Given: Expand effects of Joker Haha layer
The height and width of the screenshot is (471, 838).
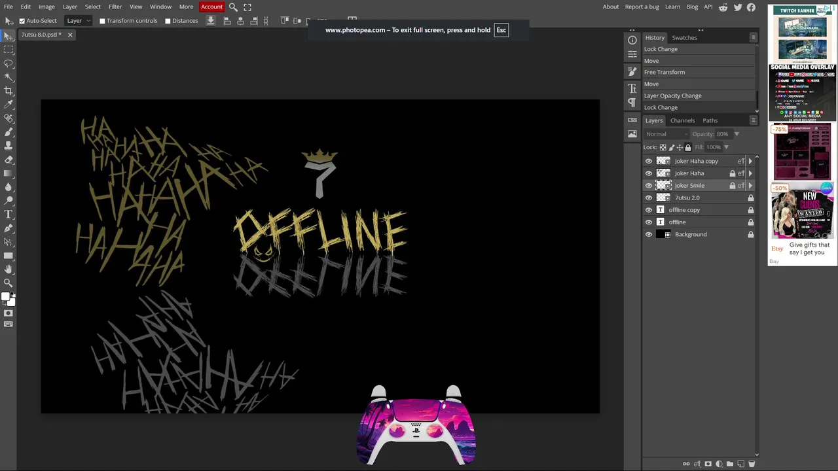Looking at the screenshot, I should click(x=750, y=173).
